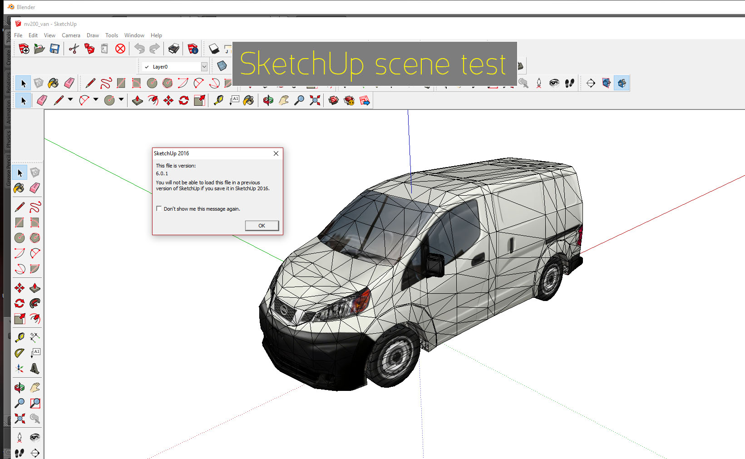Select the 3D Text tool

coord(35,368)
